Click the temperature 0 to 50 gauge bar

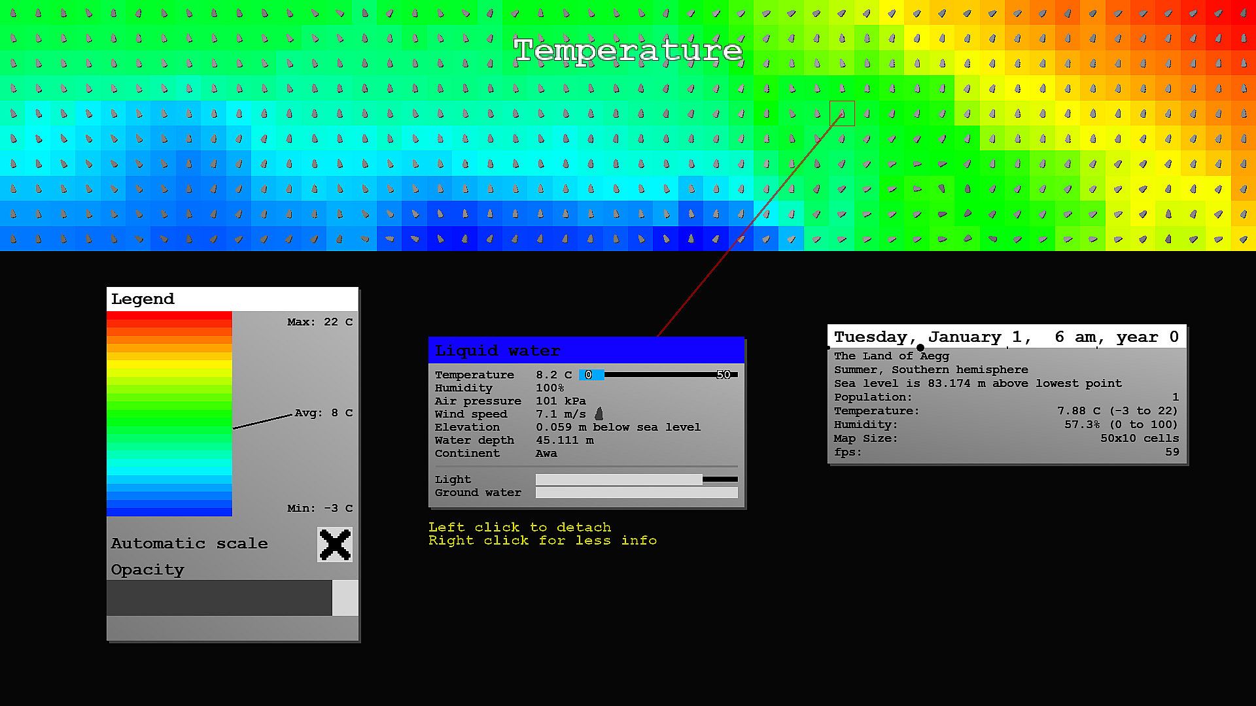[658, 375]
